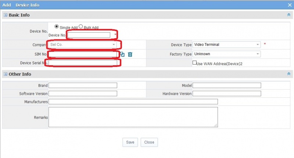Select the Bulk Add radio button
294x158 pixels.
tap(80, 26)
